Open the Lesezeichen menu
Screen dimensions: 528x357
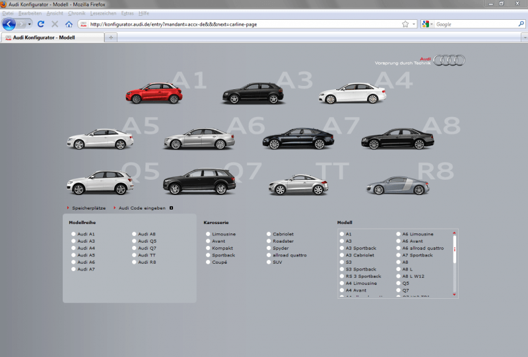coord(103,13)
